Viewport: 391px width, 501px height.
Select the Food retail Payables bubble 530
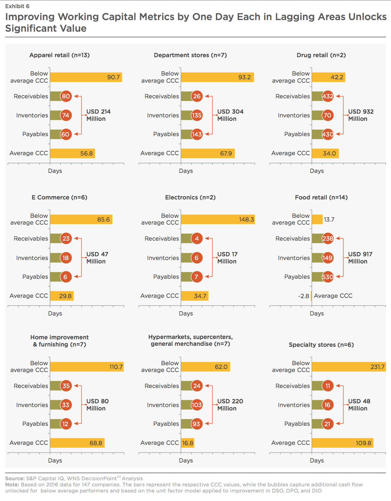click(x=328, y=277)
